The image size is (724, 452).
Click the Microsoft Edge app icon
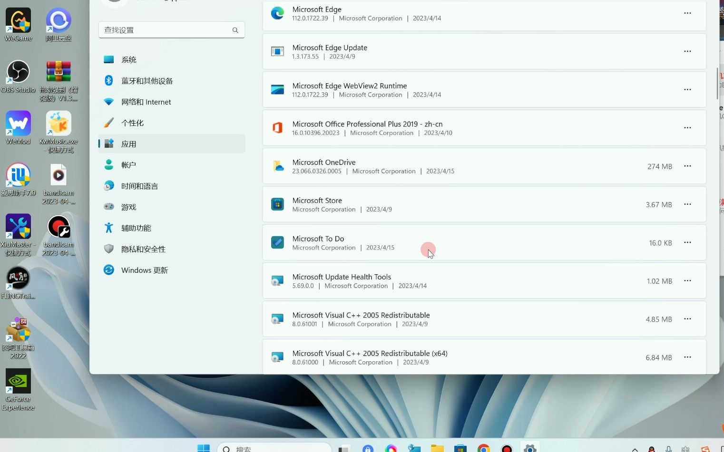coord(277,13)
